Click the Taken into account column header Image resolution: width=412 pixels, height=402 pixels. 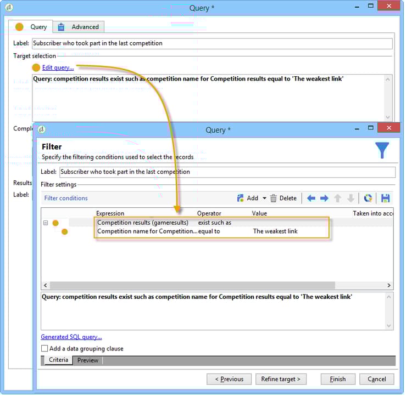pos(372,213)
